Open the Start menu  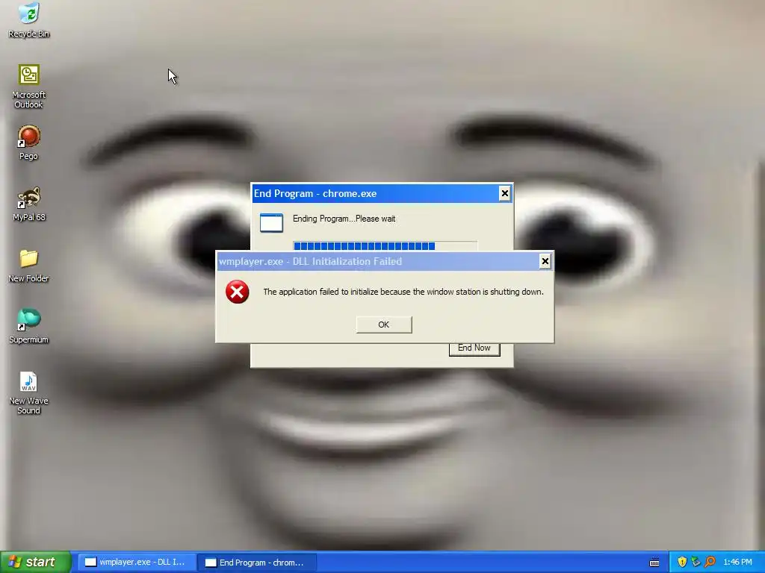tap(36, 562)
